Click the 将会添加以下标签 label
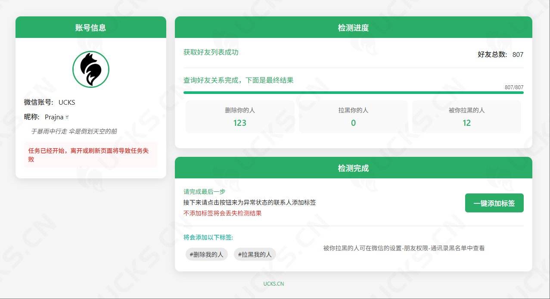The image size is (550, 299). 208,237
